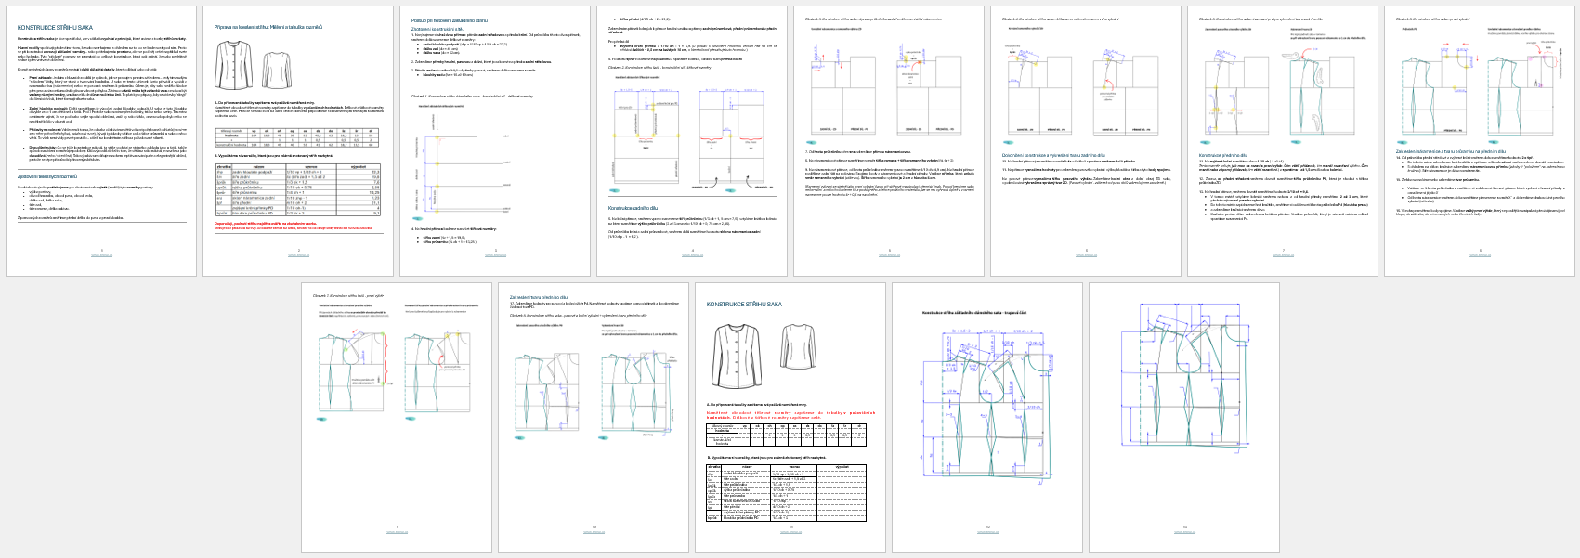
Task: Select the page 10 thumbnail
Action: 594,420
